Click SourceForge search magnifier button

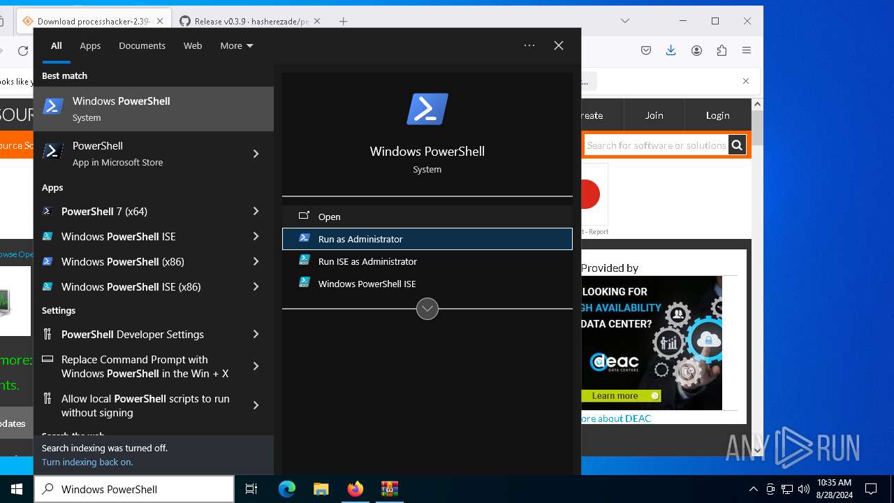tap(737, 145)
